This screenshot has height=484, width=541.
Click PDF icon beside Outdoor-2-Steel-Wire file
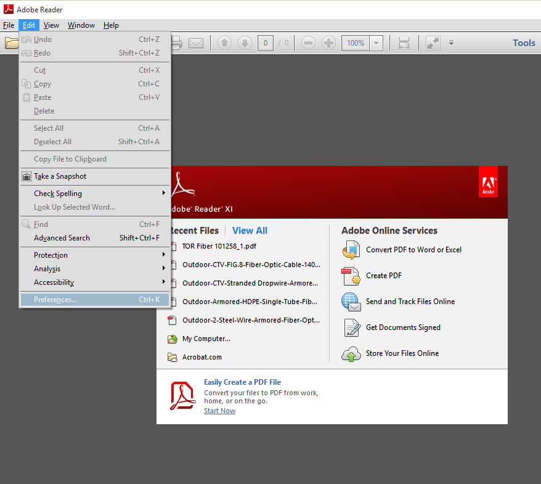click(172, 321)
